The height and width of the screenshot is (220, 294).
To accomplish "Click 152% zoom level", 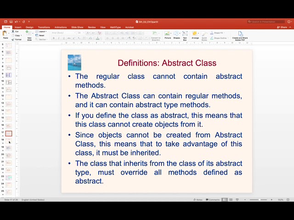I will tap(281, 200).
